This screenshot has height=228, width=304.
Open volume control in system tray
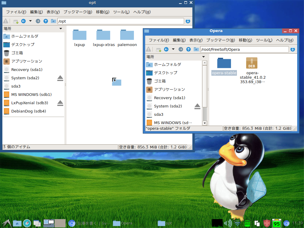coord(228,223)
